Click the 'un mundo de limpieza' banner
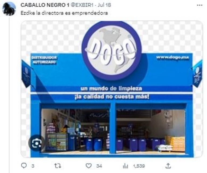This screenshot has width=207, height=173. tap(111, 89)
